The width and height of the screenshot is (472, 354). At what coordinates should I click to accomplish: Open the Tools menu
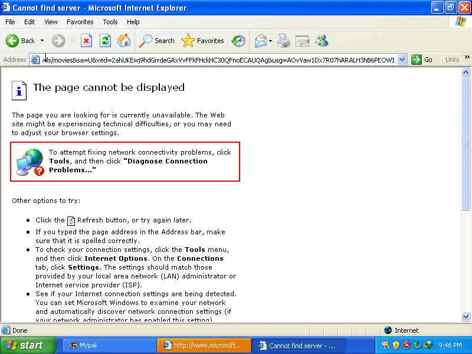[x=110, y=22]
